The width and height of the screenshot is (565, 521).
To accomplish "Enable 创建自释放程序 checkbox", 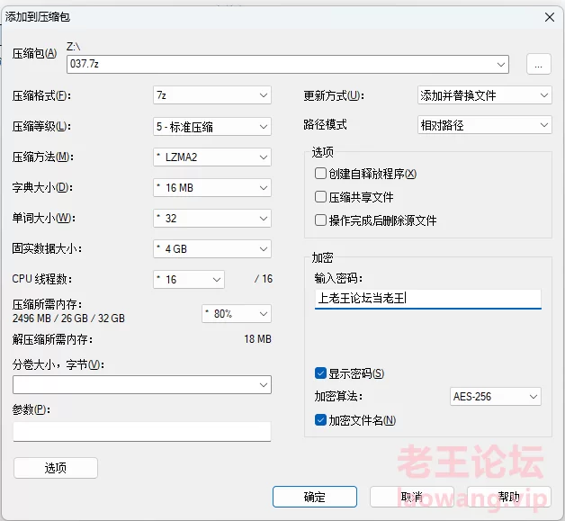I will click(x=321, y=174).
